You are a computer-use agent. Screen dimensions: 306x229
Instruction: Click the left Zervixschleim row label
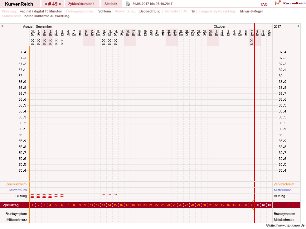16,184
